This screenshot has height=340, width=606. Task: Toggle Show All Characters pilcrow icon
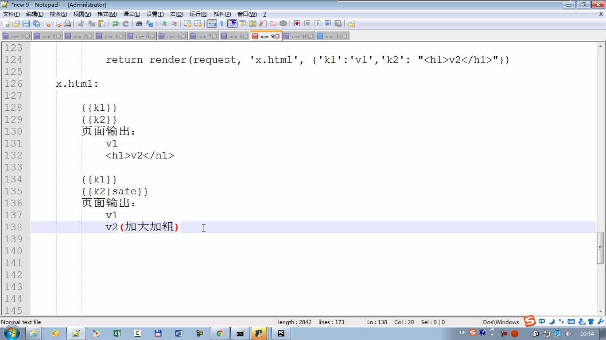pyautogui.click(x=221, y=23)
